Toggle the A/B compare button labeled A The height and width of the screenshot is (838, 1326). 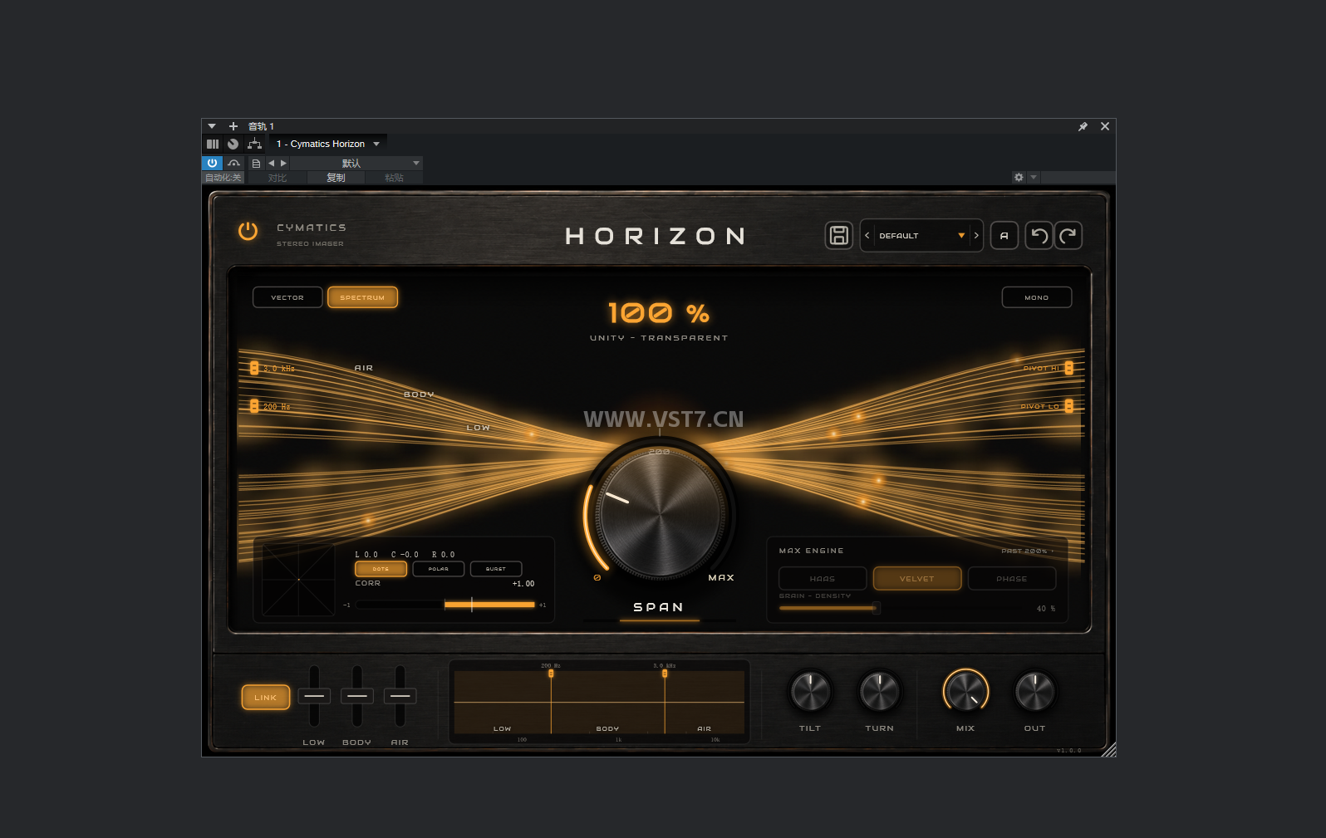[x=1004, y=235]
